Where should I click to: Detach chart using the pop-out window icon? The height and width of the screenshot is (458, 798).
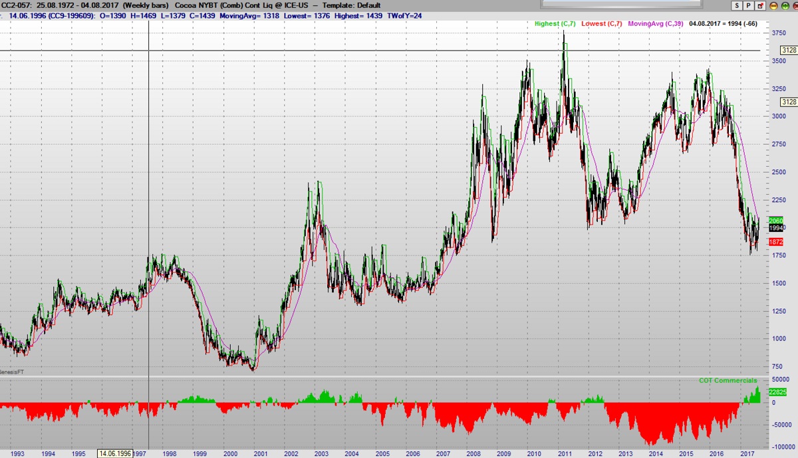760,5
